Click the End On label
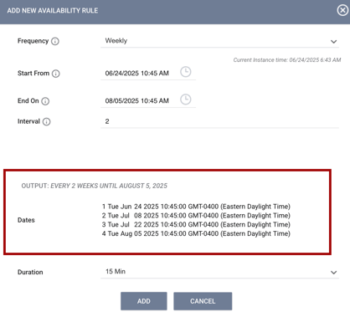 tap(28, 101)
